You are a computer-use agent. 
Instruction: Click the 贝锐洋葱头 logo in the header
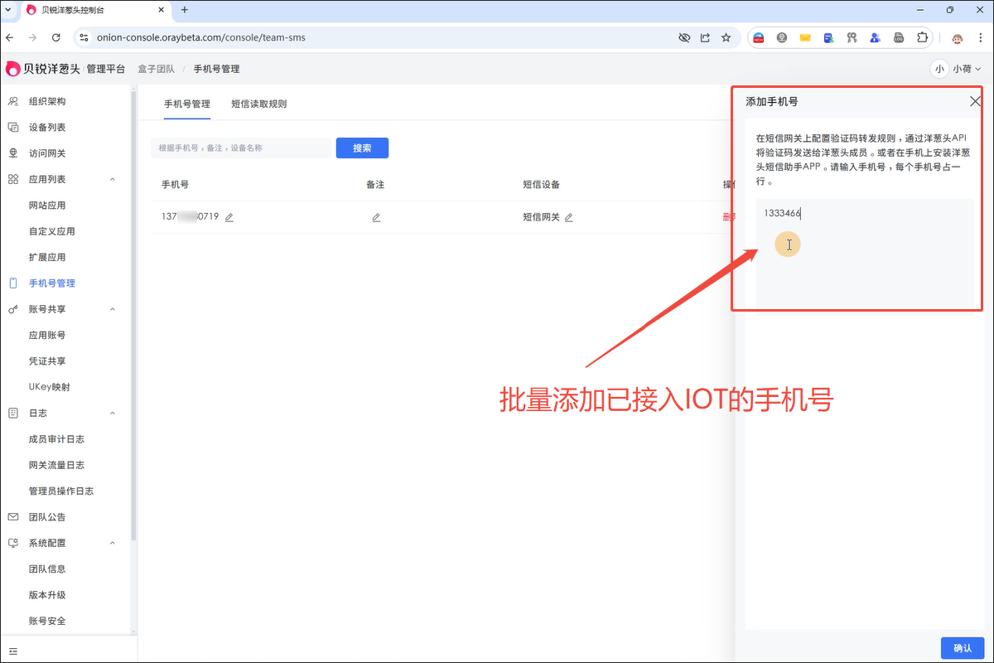click(x=43, y=69)
